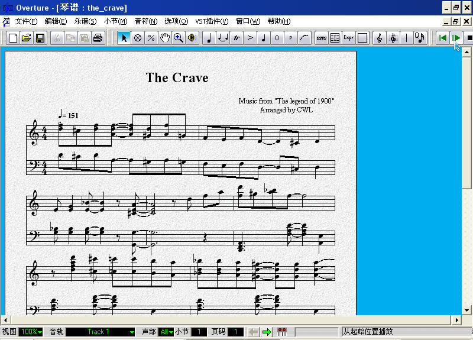Open the dynamics 'p' palette
Viewport: 473px width, 340px height.
(x=290, y=38)
